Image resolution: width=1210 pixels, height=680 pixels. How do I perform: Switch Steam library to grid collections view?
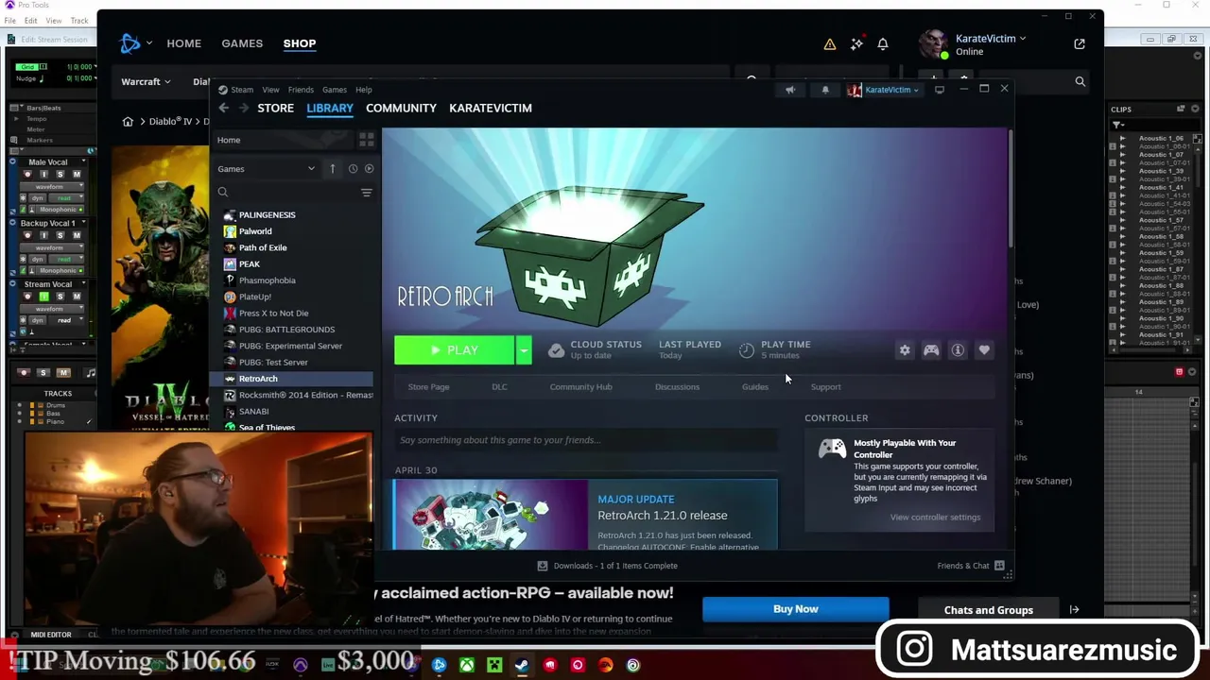[x=366, y=140]
